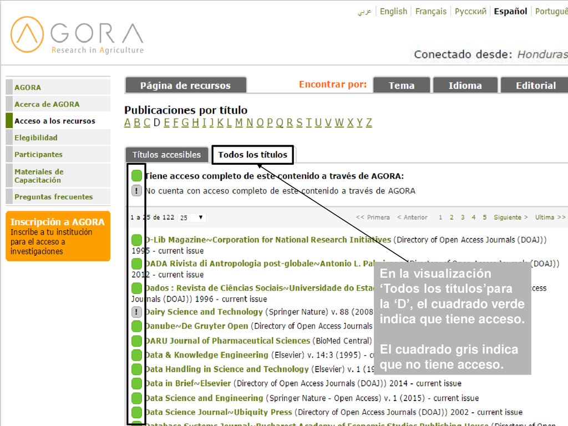Image resolution: width=568 pixels, height=426 pixels.
Task: Click Anterior previous page link
Action: point(412,217)
